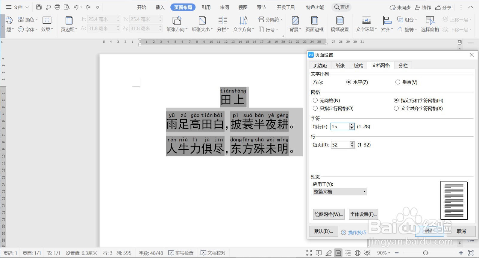
Task: Click the 背景 background icon
Action: 295,24
